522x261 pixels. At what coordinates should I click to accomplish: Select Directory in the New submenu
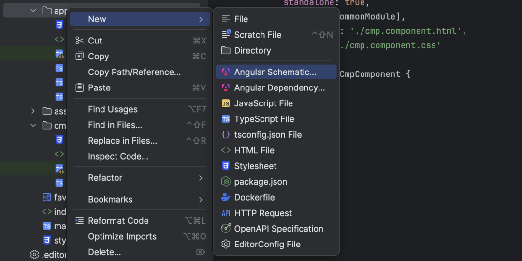click(x=252, y=51)
